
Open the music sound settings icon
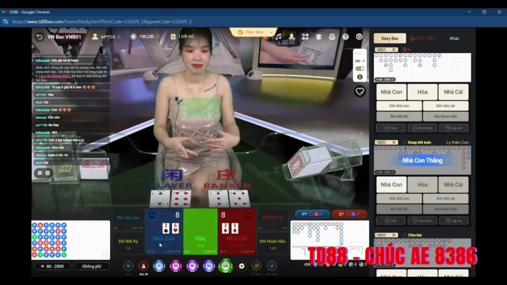278,37
